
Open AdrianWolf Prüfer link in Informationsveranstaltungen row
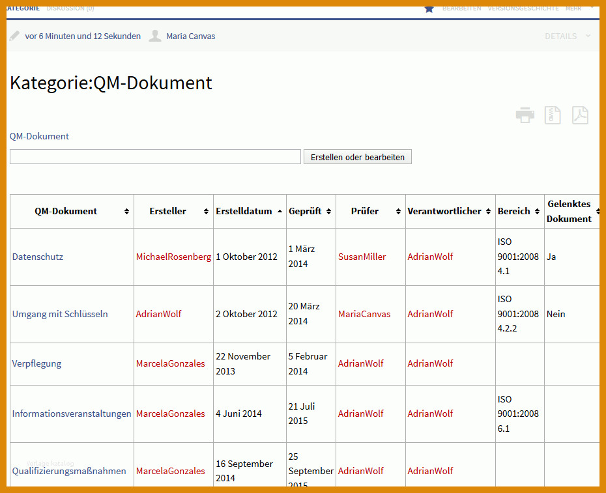[x=360, y=414]
